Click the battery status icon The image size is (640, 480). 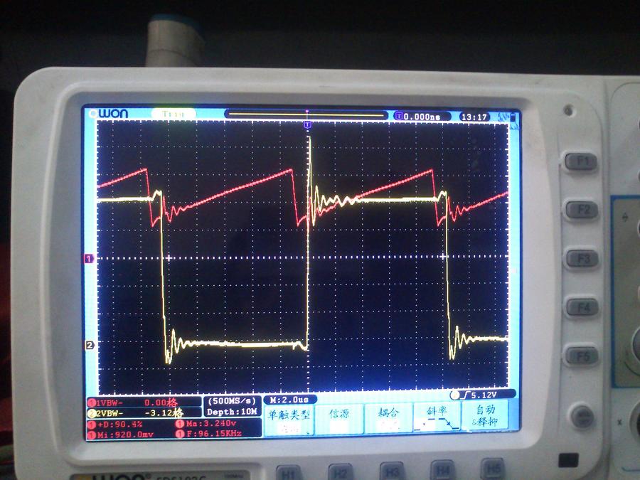(x=507, y=115)
